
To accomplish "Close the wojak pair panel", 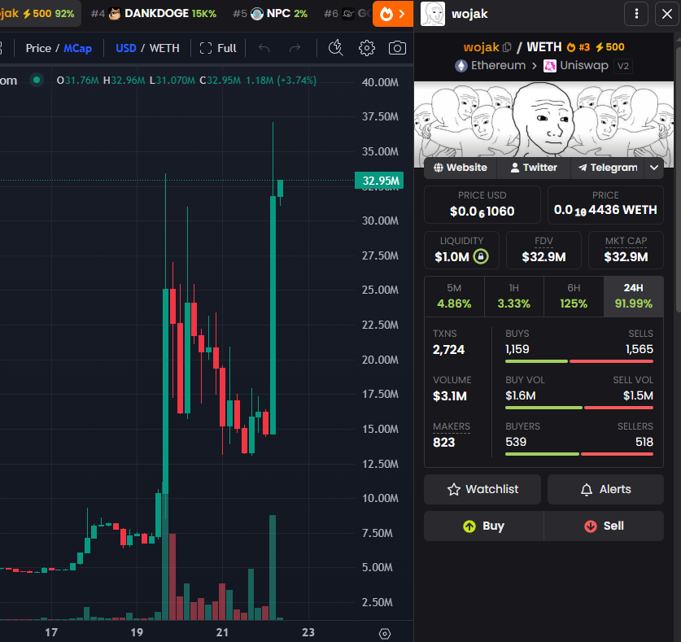I will (x=667, y=14).
